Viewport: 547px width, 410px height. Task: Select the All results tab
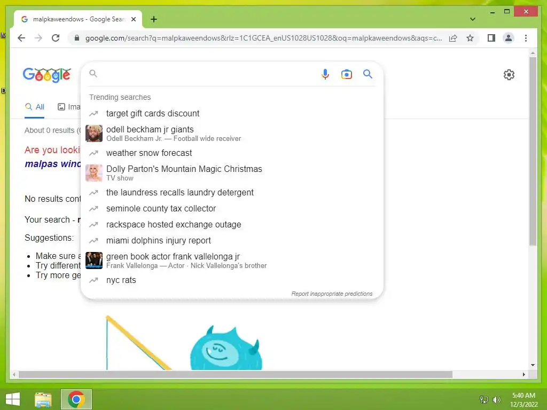coord(35,107)
